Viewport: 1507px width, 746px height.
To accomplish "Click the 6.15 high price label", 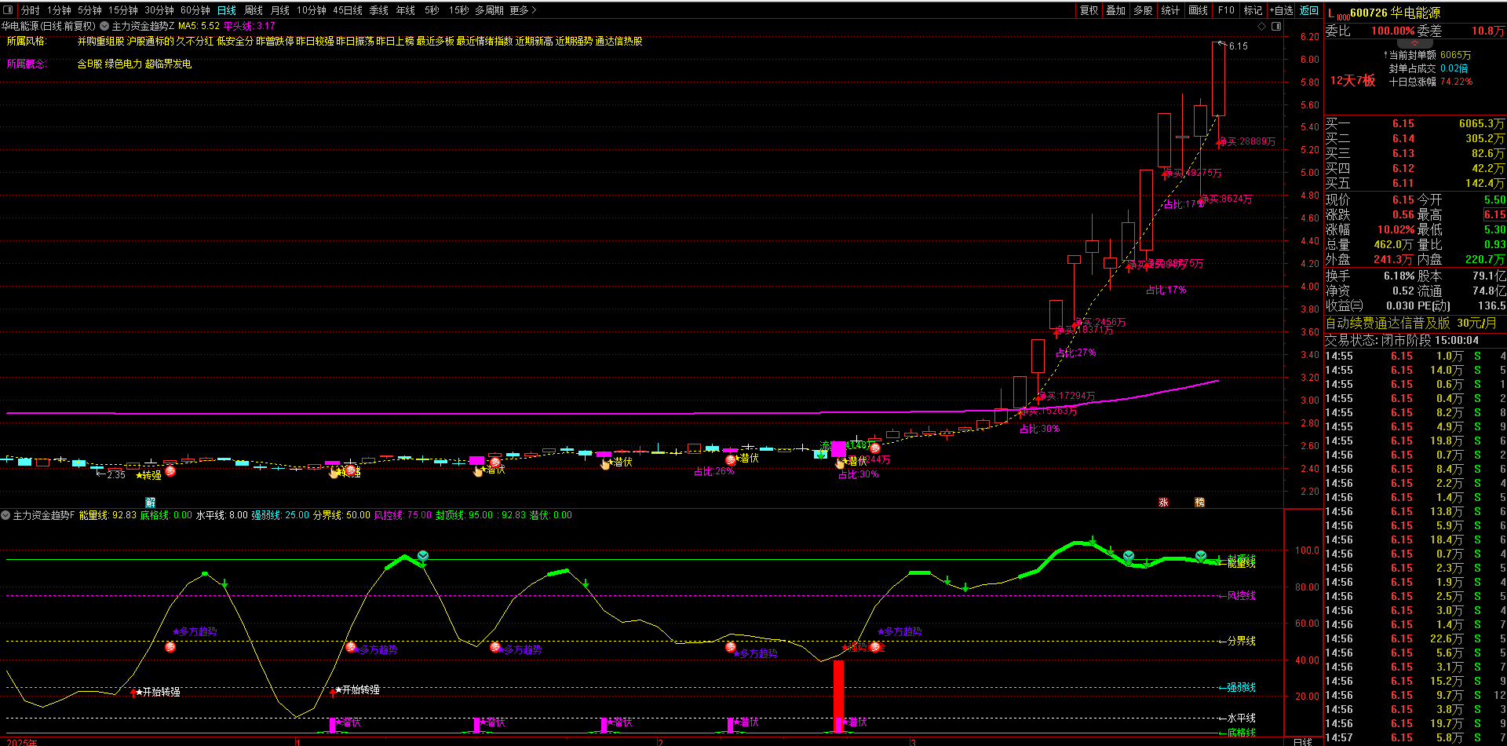I will (x=1239, y=46).
